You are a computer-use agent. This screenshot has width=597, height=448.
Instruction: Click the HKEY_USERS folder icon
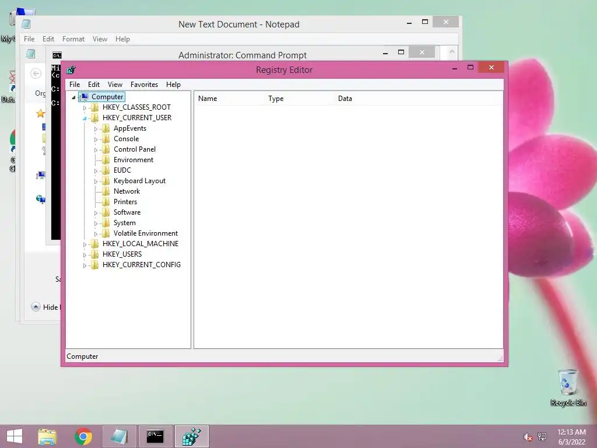click(95, 254)
